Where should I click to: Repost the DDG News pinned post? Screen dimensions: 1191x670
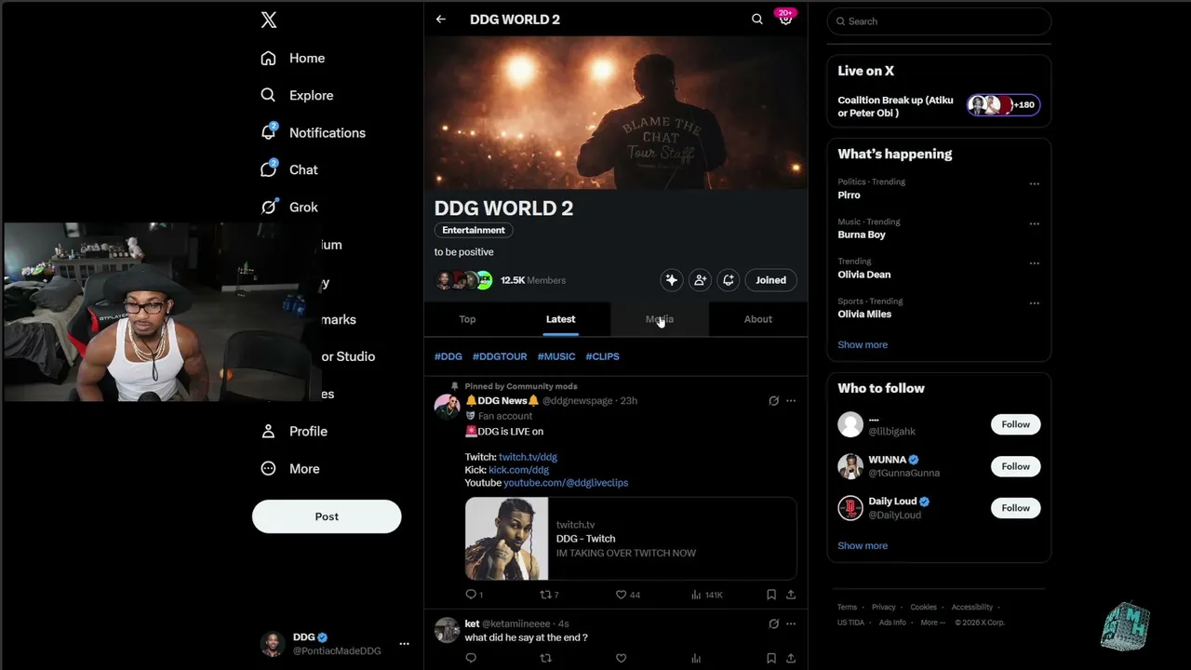coord(549,595)
